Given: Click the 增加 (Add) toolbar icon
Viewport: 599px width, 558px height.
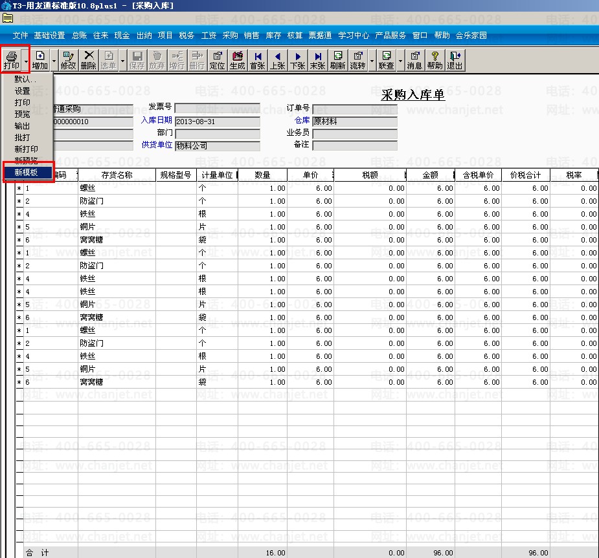Looking at the screenshot, I should tap(40, 60).
